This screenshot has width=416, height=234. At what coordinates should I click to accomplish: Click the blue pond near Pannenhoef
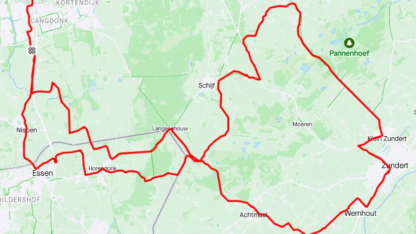(335, 42)
